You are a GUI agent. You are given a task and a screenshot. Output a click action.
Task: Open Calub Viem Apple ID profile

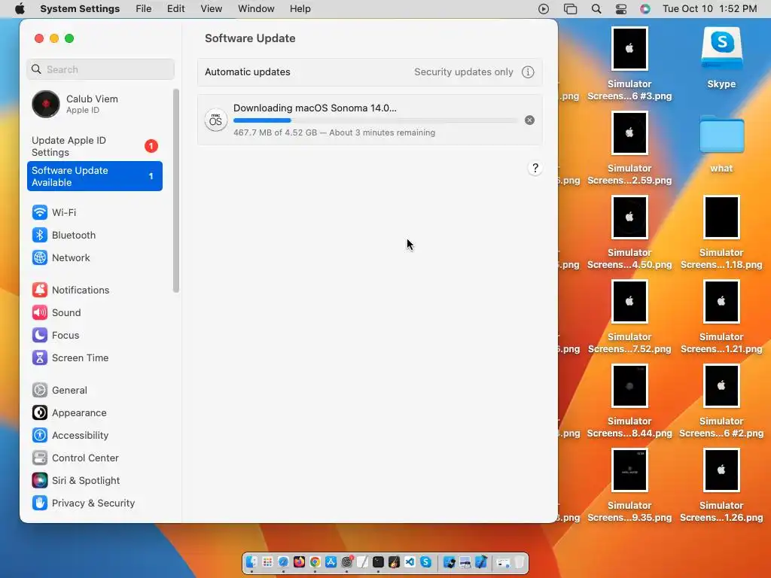coord(94,104)
